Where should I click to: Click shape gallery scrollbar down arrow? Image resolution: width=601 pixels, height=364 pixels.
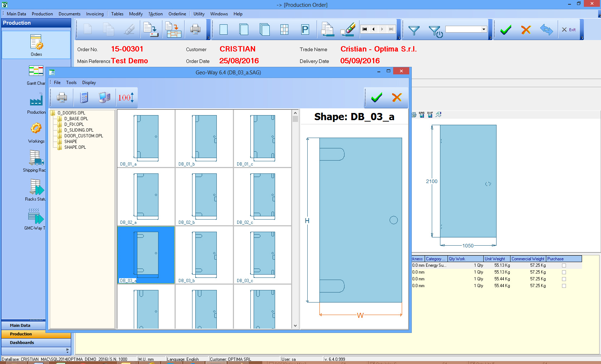pyautogui.click(x=295, y=326)
